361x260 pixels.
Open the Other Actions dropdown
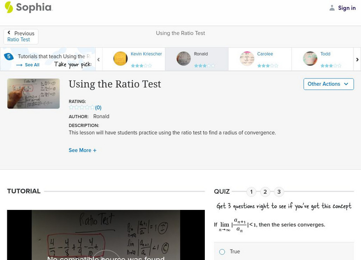click(328, 84)
